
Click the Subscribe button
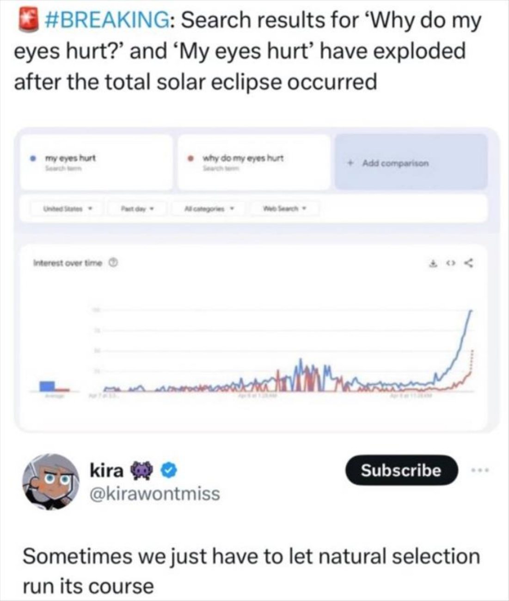pyautogui.click(x=401, y=470)
